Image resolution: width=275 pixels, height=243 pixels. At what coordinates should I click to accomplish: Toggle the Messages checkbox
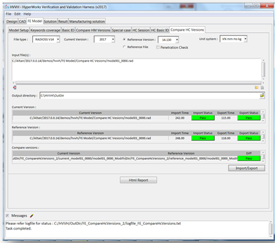(x=7, y=215)
